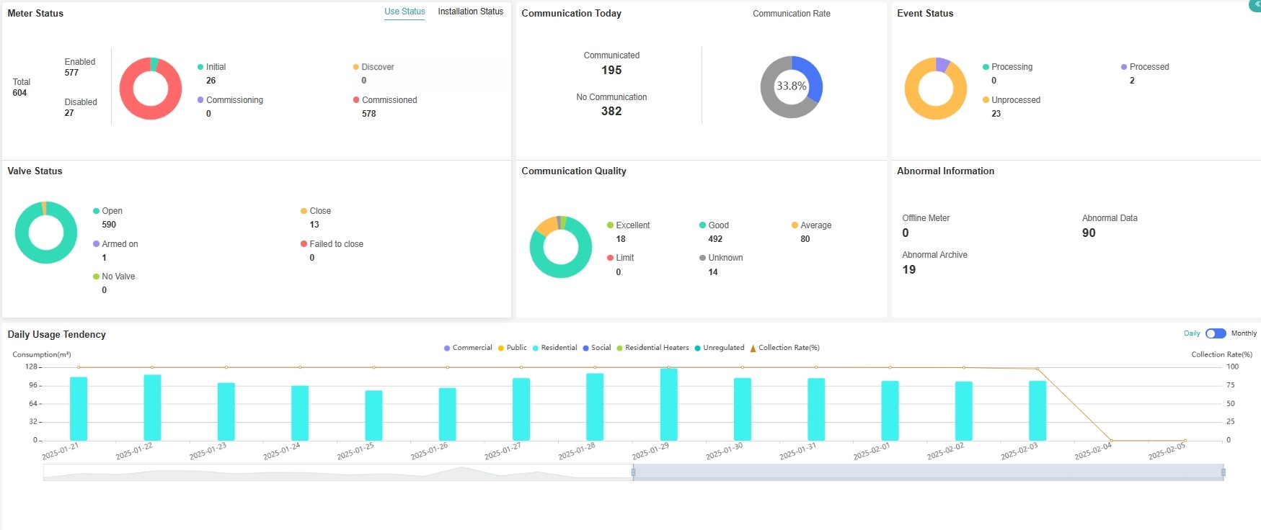Open the Offline Meter count
The image size is (1261, 530).
point(906,233)
